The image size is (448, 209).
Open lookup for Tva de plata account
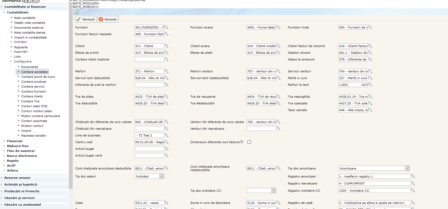[x=167, y=97]
